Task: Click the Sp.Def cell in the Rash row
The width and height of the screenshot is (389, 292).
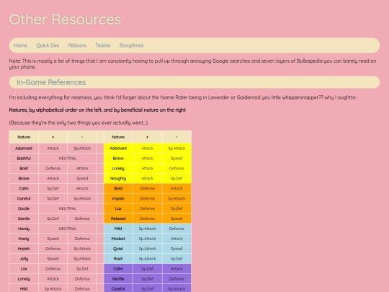Action: click(x=176, y=259)
